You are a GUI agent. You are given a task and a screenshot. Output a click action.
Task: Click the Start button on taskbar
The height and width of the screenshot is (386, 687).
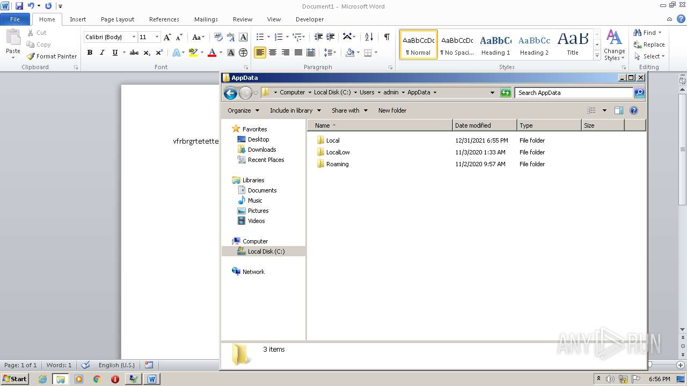tap(14, 378)
